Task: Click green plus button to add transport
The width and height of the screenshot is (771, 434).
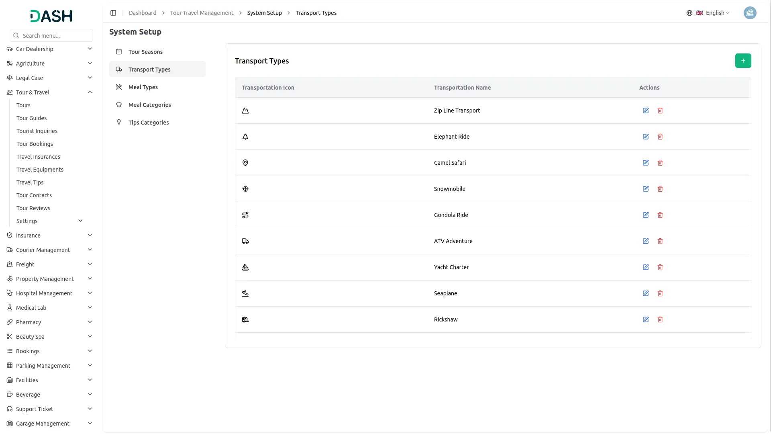Action: [743, 61]
